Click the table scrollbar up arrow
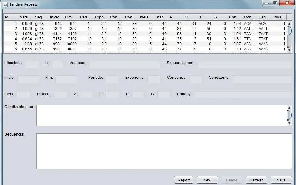Image resolution: width=296 pixels, height=185 pixels. [289, 23]
